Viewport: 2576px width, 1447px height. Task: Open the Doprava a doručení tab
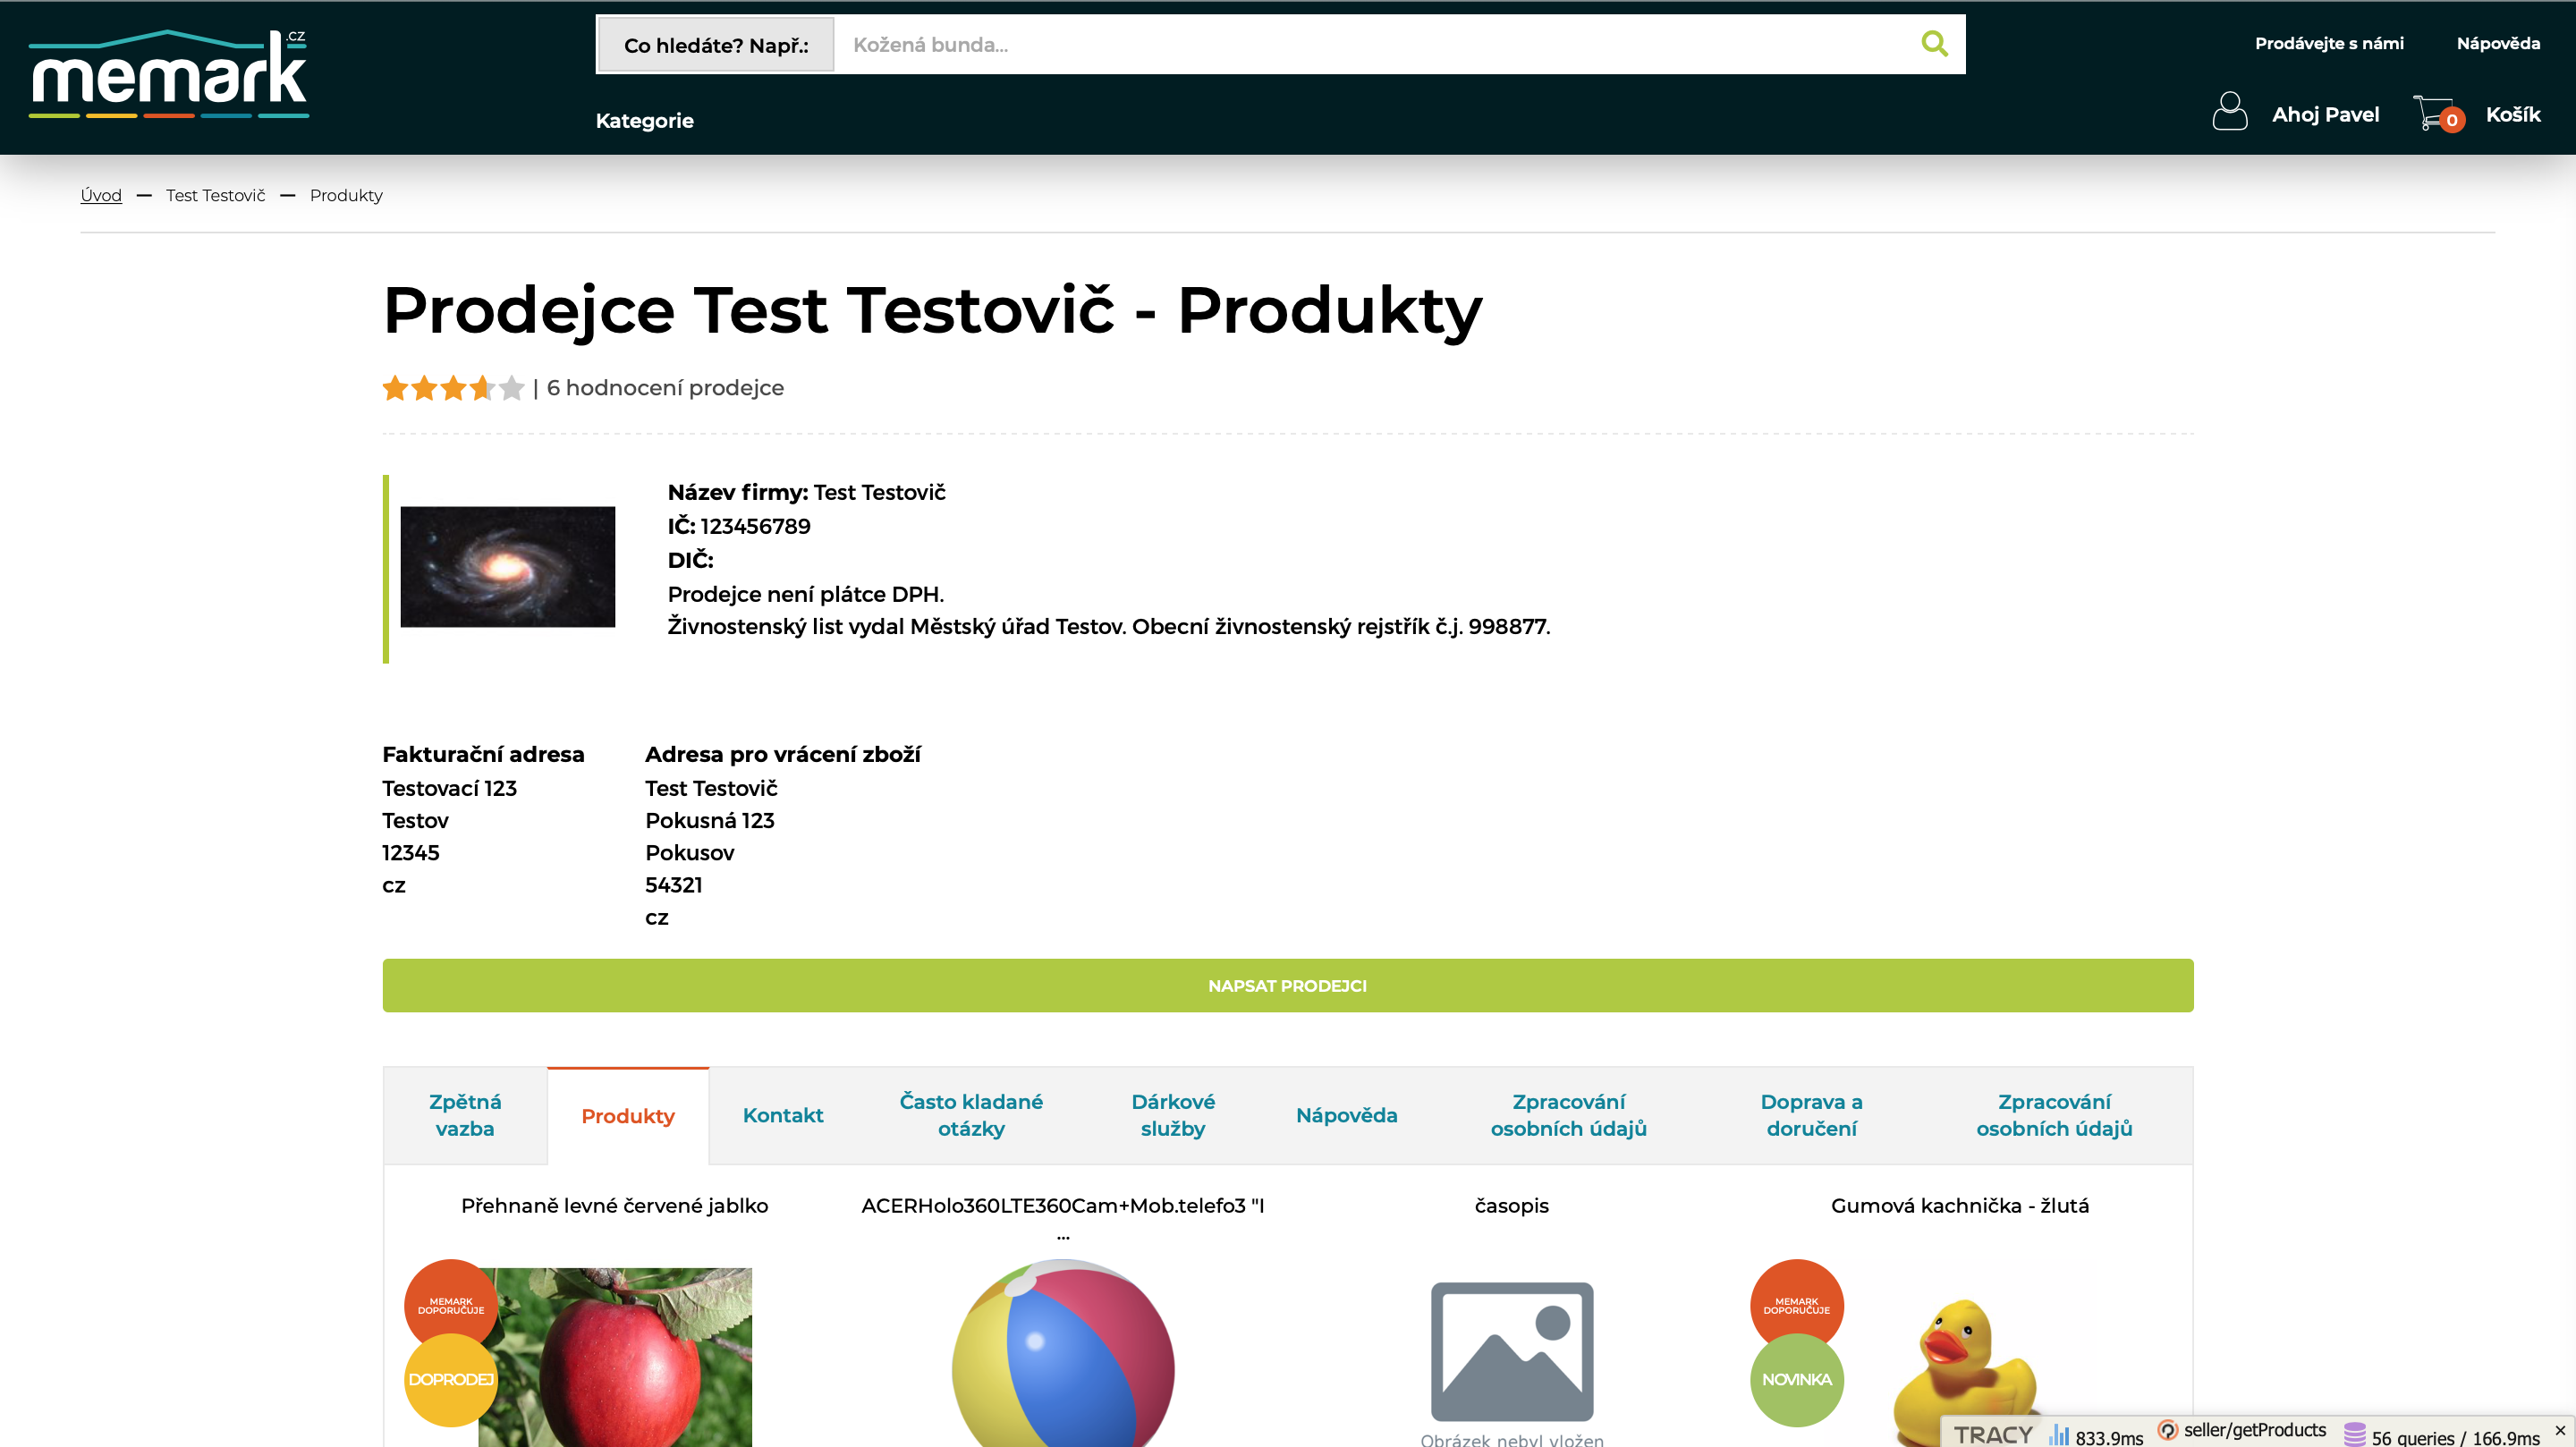click(x=1810, y=1115)
